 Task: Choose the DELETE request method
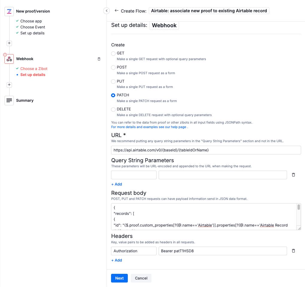click(113, 110)
